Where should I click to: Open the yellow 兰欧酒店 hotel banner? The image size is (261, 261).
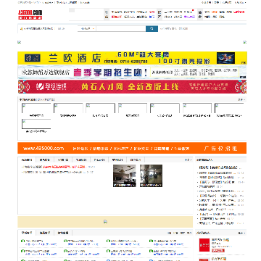point(132,58)
